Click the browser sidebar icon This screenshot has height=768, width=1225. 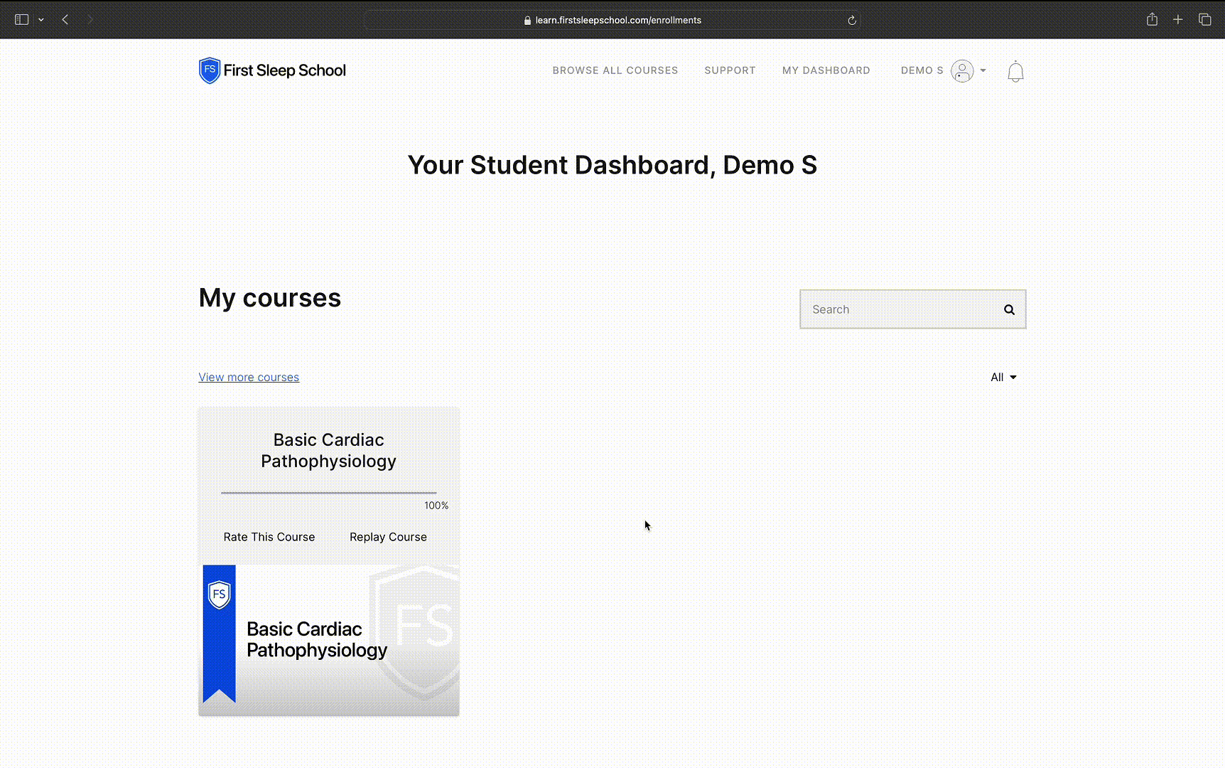pyautogui.click(x=21, y=19)
